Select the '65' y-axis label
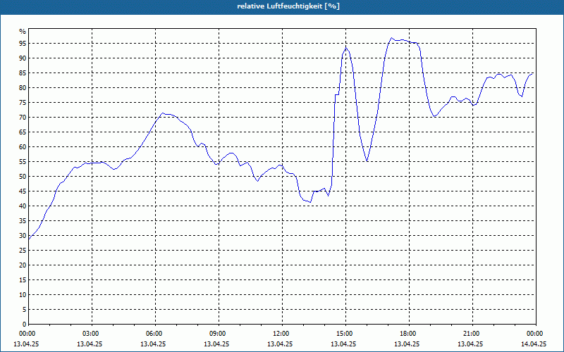This screenshot has height=352, width=564. click(23, 132)
